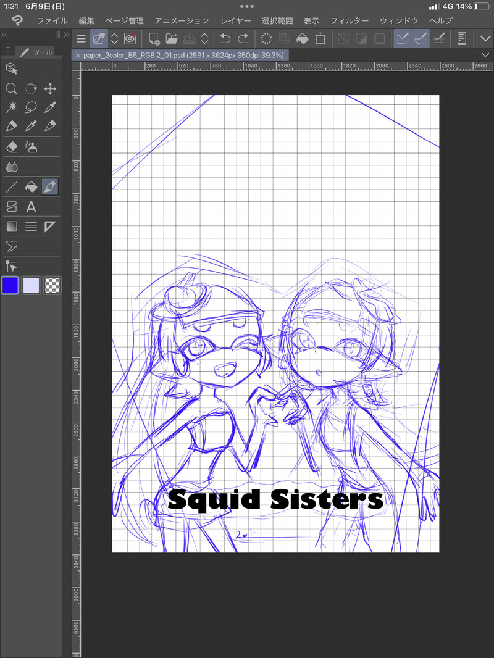Open the ウィンドウ menu
494x658 pixels.
399,20
